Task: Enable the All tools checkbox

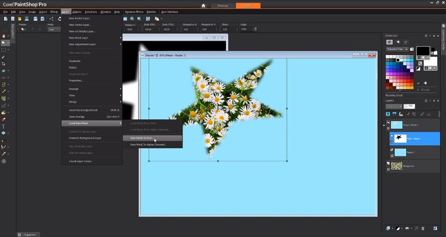Action: point(418,90)
